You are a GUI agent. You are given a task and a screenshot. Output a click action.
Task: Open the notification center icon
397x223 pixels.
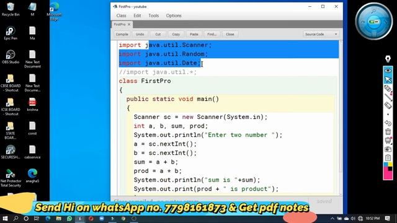(387, 219)
